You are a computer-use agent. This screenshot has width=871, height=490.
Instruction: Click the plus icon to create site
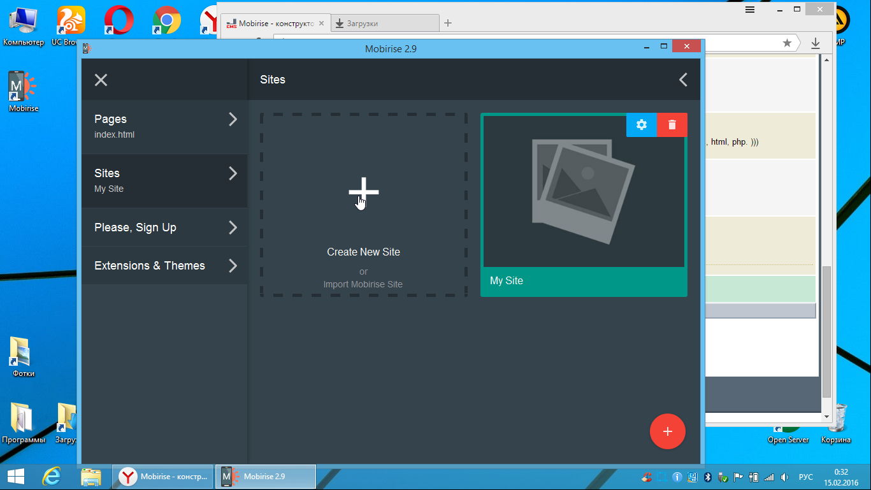click(363, 192)
